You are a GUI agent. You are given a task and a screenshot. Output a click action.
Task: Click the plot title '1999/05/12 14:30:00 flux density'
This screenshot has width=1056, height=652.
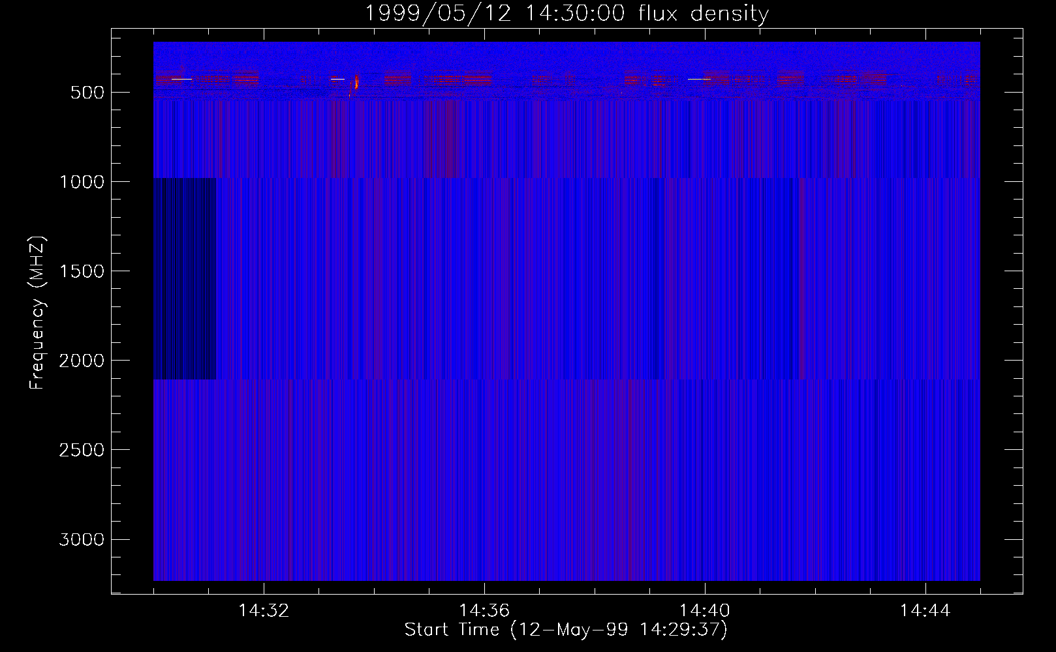(x=566, y=14)
